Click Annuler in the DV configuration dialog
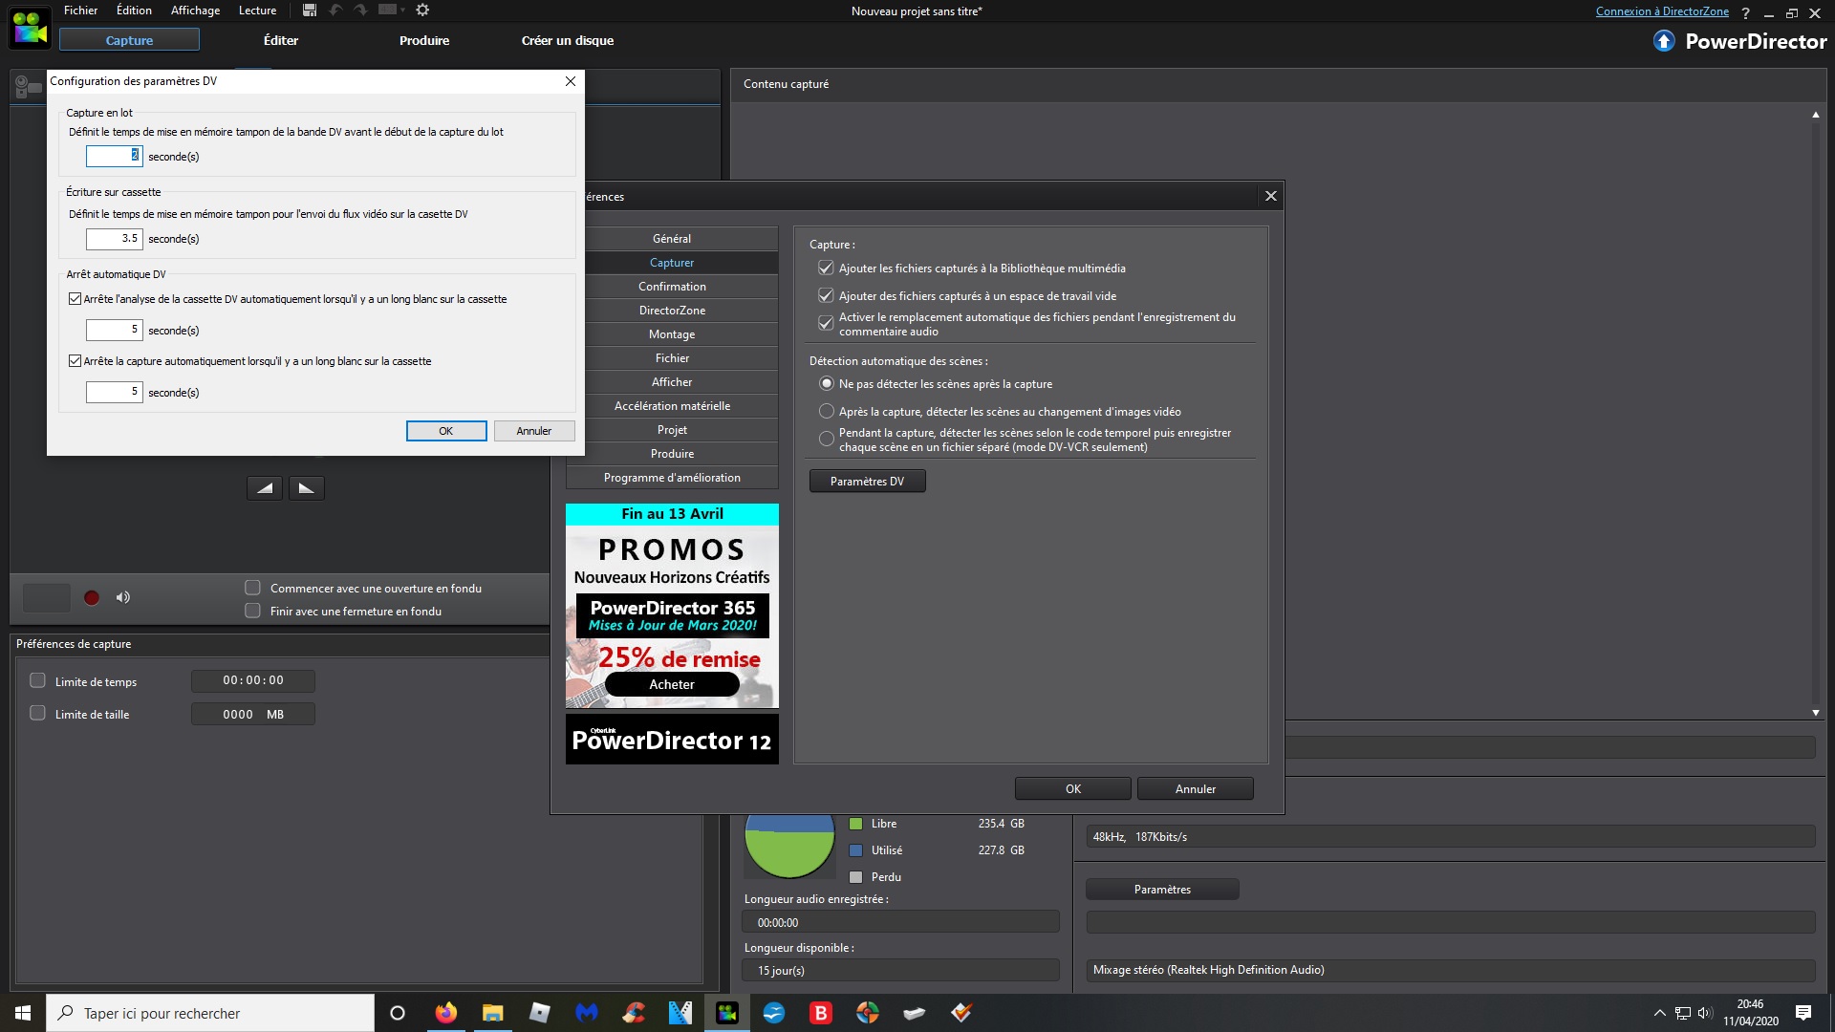 [534, 431]
